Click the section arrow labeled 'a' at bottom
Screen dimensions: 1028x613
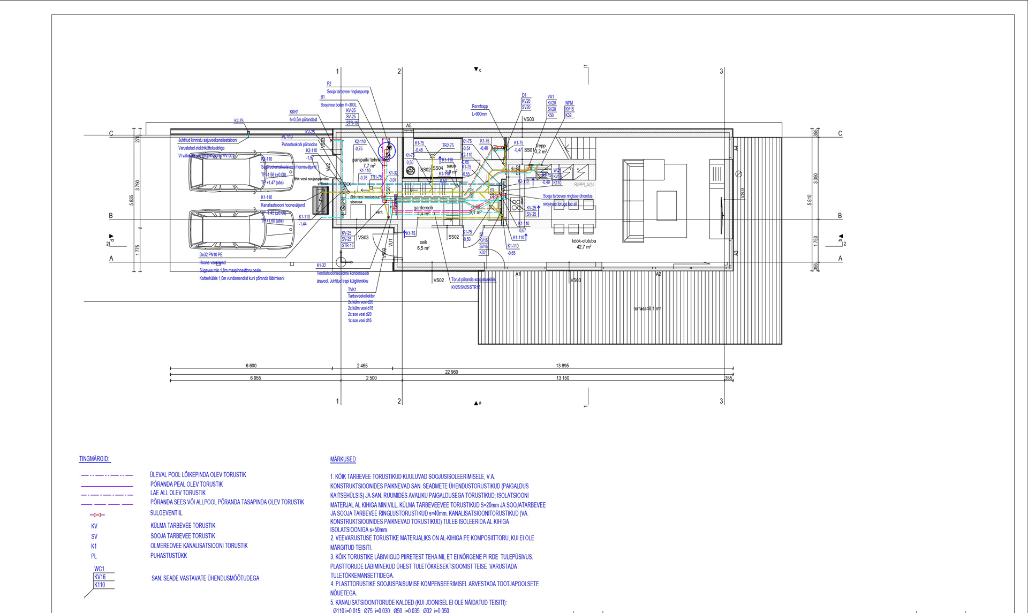pos(476,403)
